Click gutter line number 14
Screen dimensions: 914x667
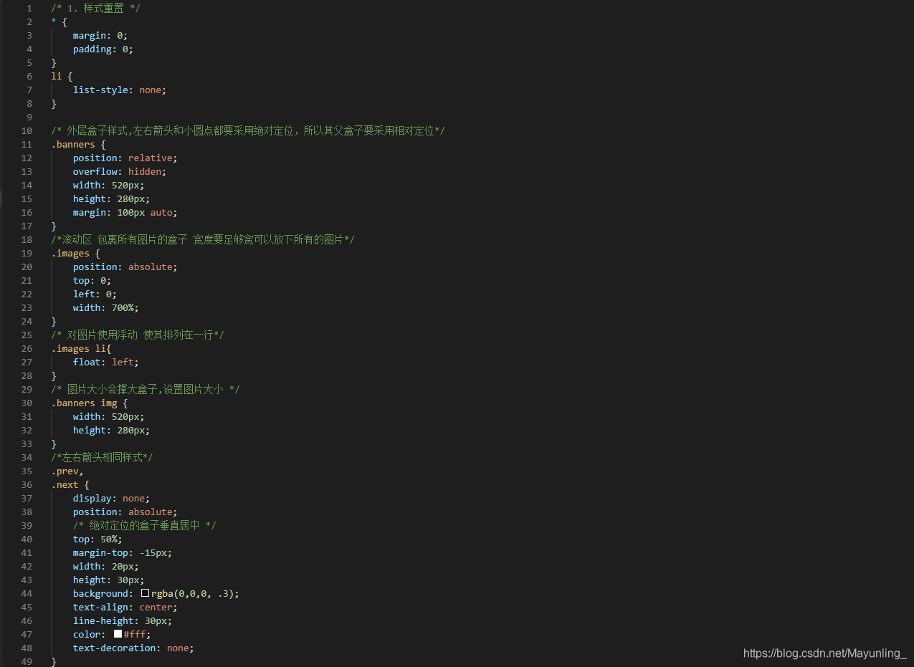point(27,185)
